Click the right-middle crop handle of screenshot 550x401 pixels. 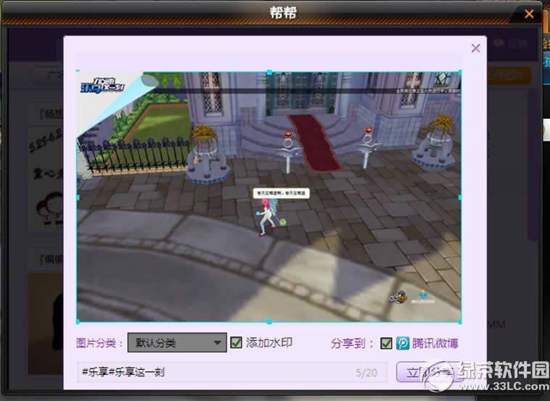pyautogui.click(x=460, y=197)
